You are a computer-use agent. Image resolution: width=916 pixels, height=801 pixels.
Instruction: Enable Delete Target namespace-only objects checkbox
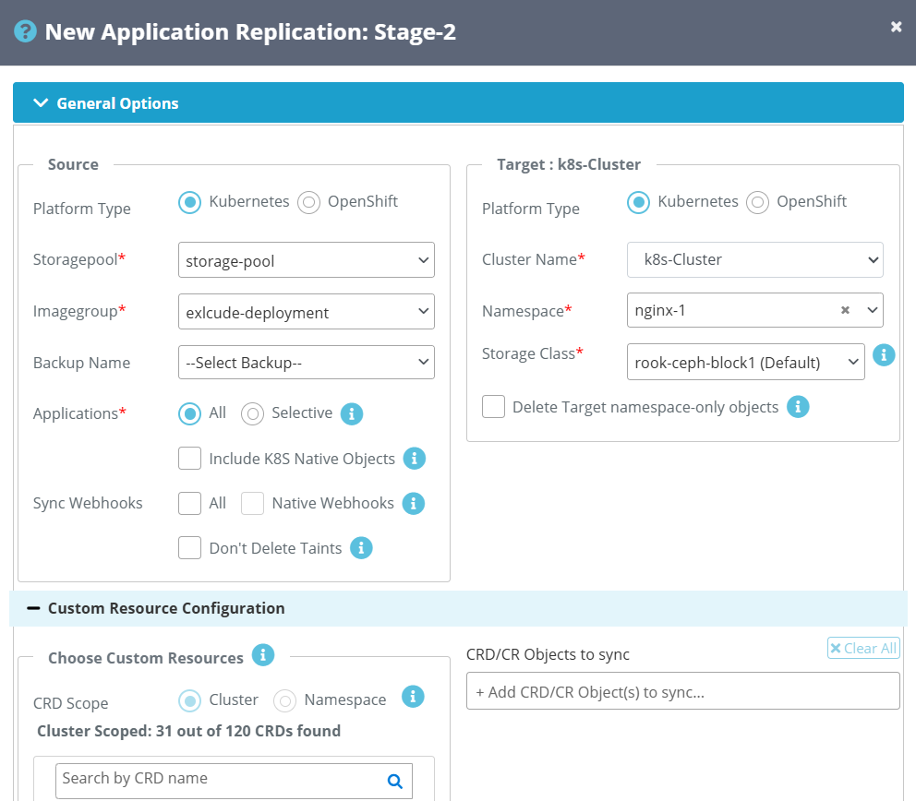coord(494,407)
